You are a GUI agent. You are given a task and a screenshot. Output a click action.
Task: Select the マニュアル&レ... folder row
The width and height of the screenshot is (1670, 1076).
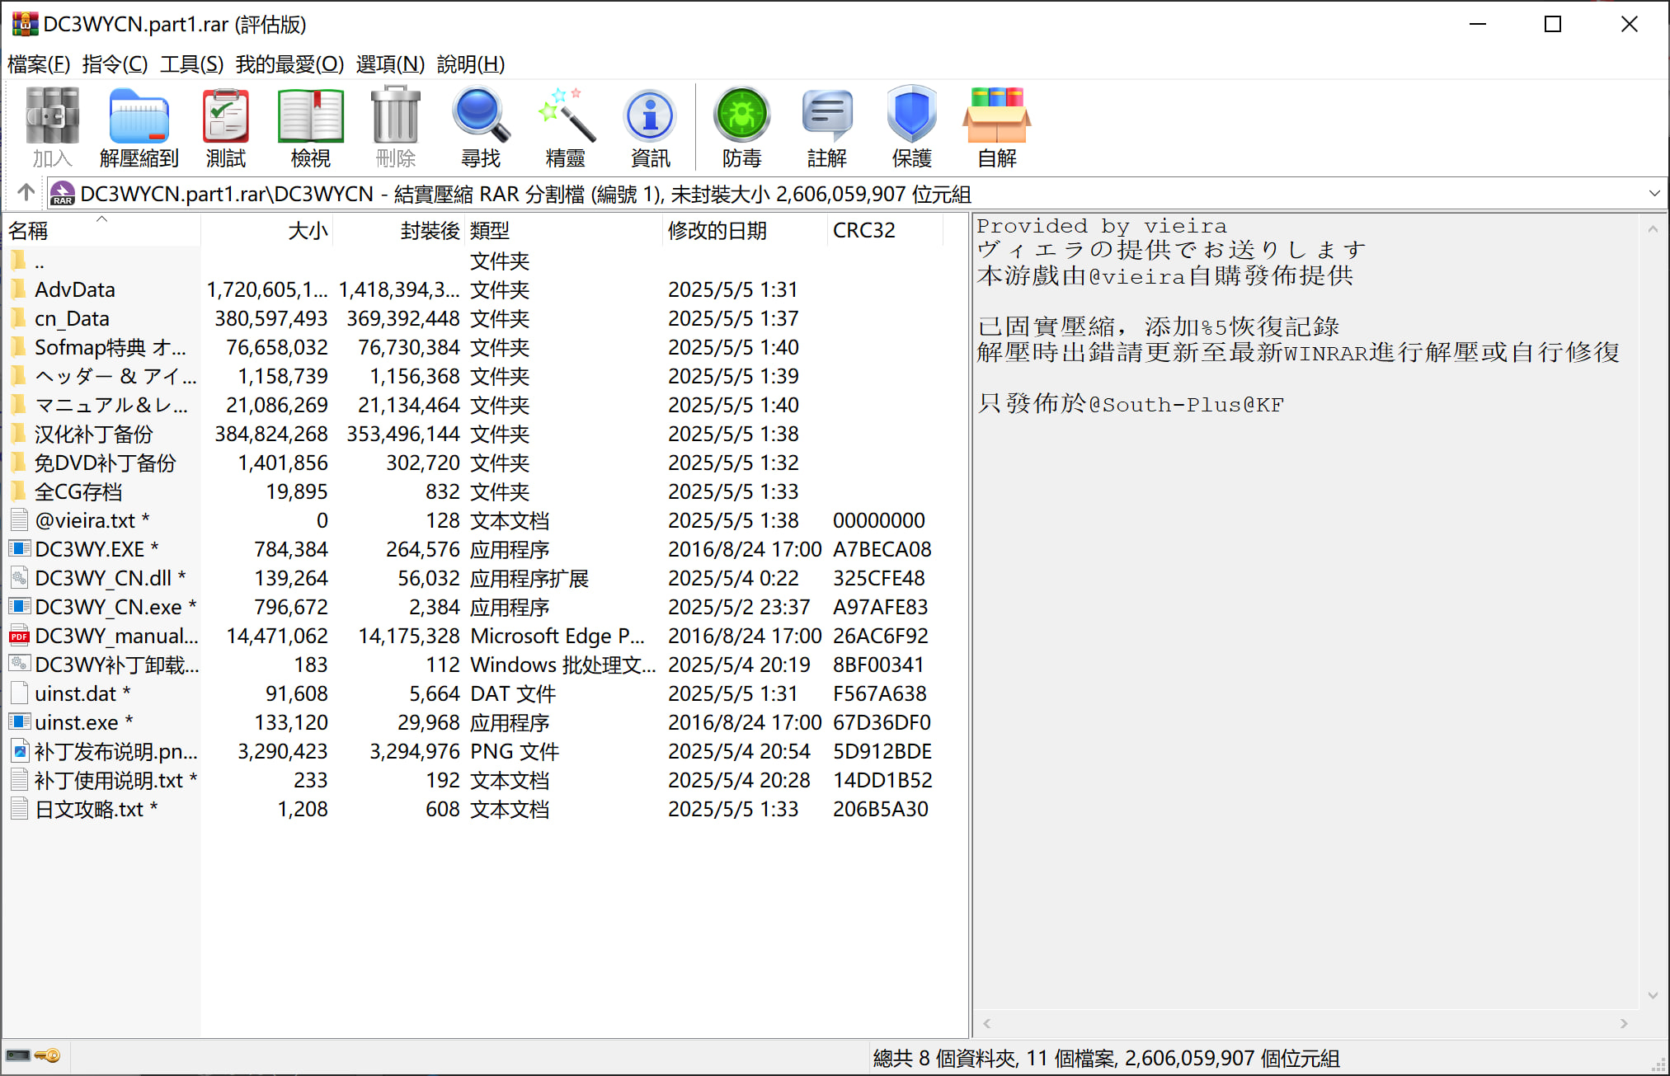[473, 405]
